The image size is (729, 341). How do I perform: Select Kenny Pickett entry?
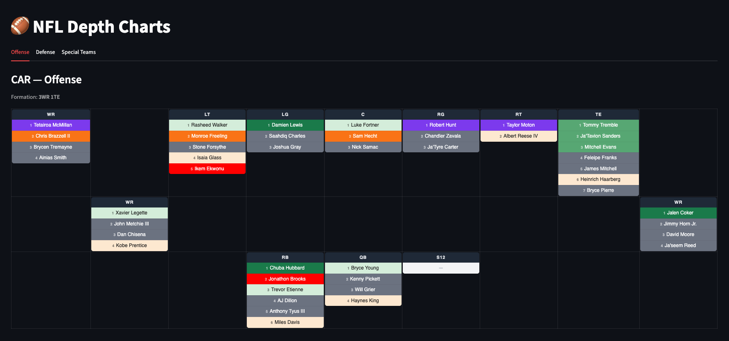pos(363,279)
